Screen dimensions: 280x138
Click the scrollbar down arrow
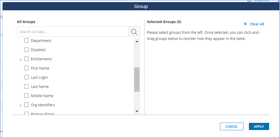(x=137, y=111)
